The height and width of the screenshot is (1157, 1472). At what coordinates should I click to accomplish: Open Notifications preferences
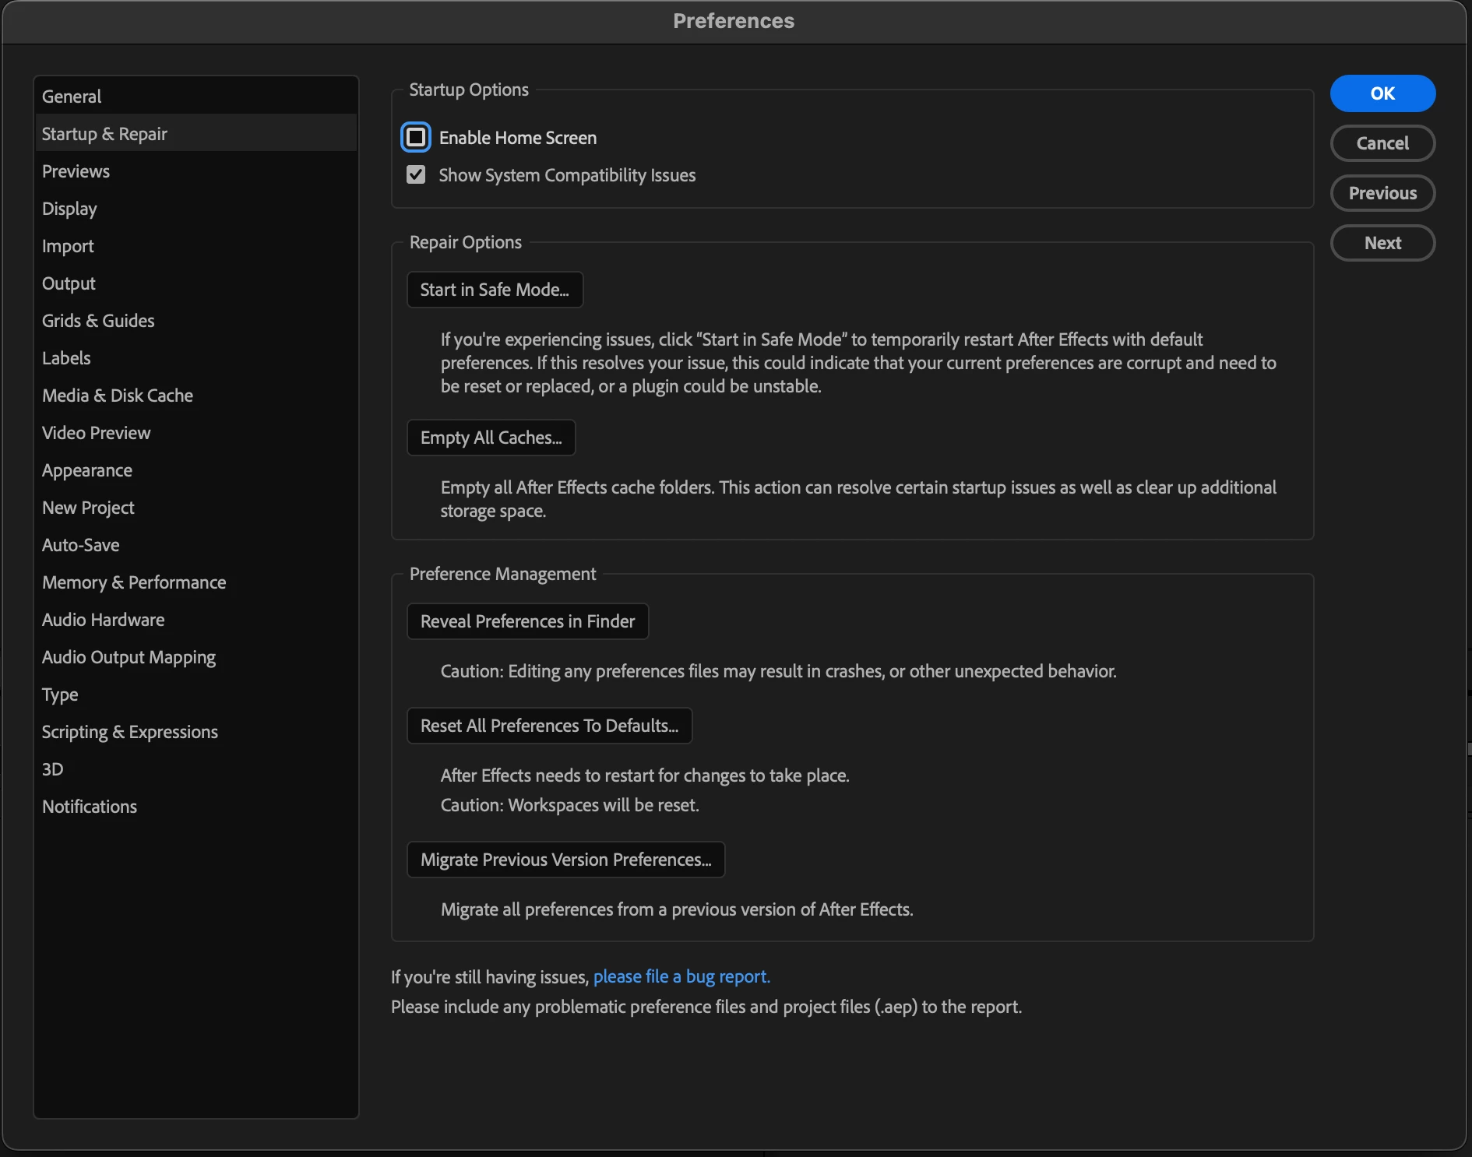coord(195,807)
